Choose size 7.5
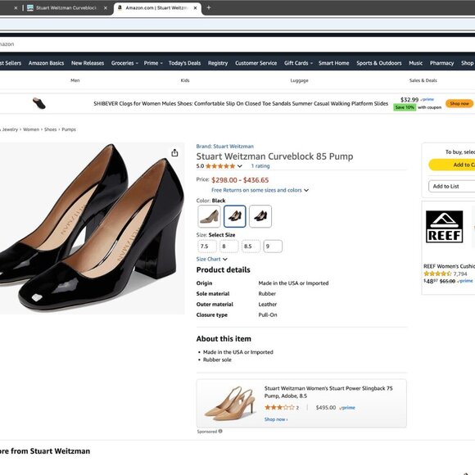Viewport: 475px width, 475px height. 207,247
